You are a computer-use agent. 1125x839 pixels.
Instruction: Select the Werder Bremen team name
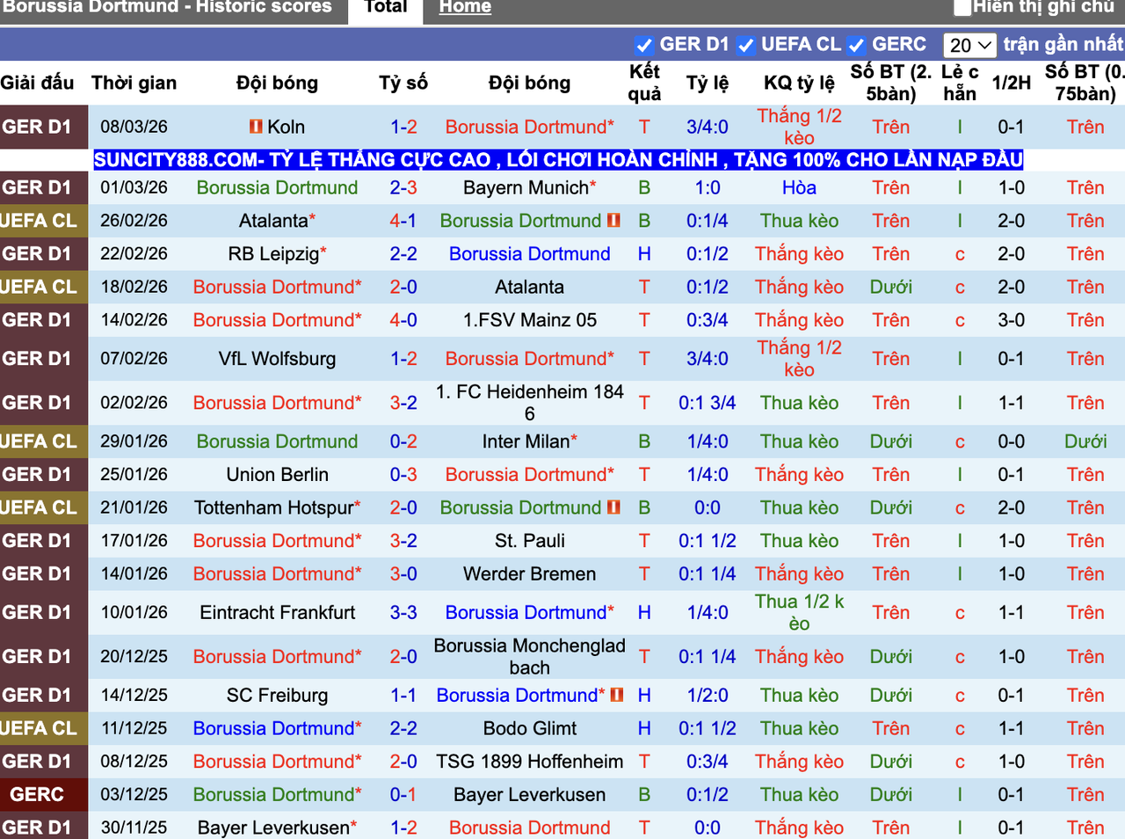[530, 574]
